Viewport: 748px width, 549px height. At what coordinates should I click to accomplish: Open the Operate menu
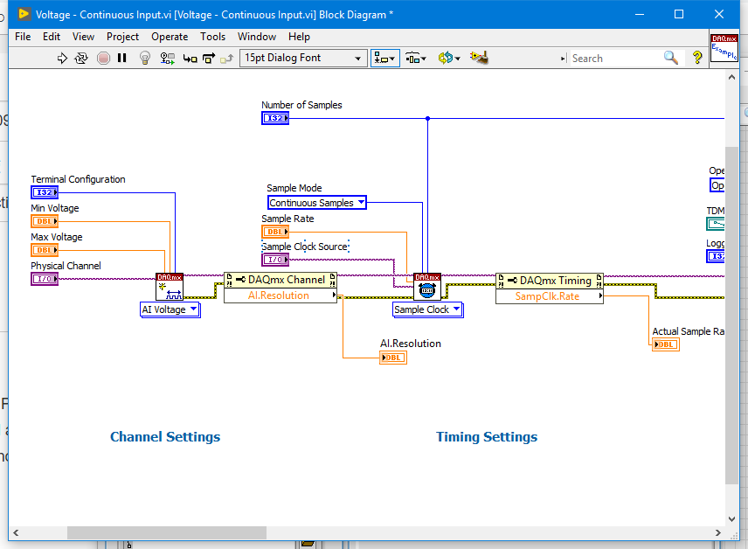(170, 37)
